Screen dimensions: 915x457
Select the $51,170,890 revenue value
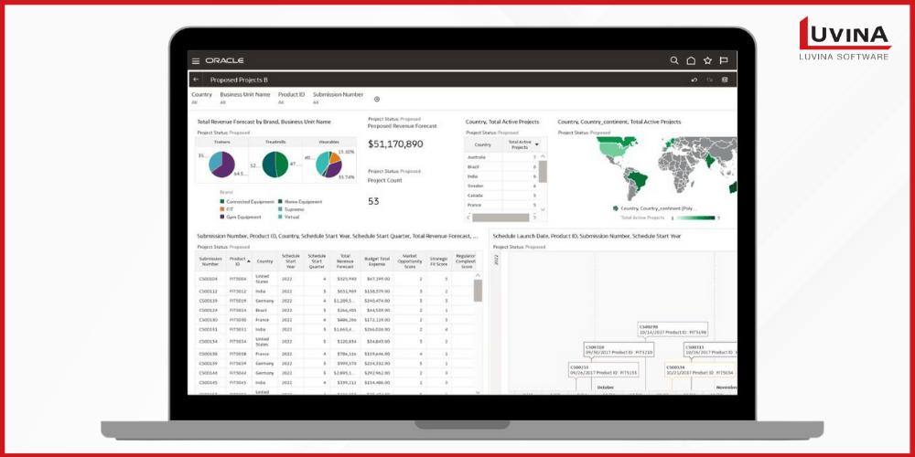395,144
